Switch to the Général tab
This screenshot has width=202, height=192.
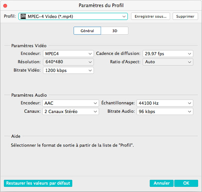(87, 31)
